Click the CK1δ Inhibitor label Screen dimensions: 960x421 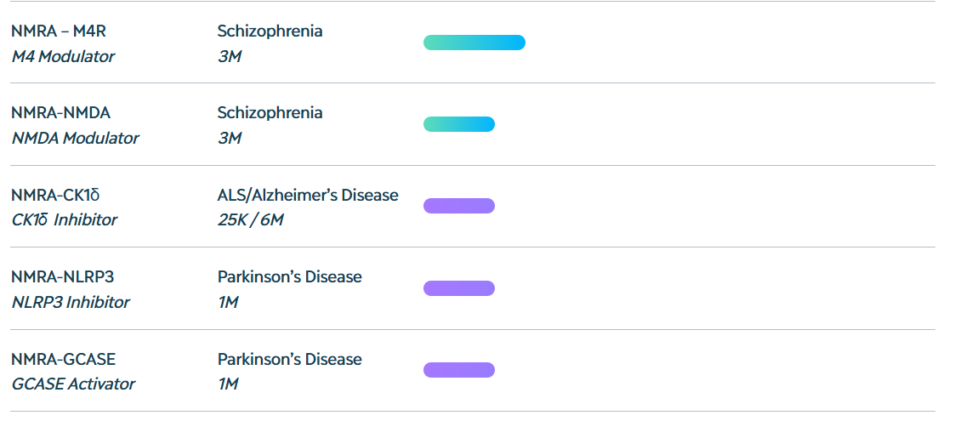pos(65,220)
